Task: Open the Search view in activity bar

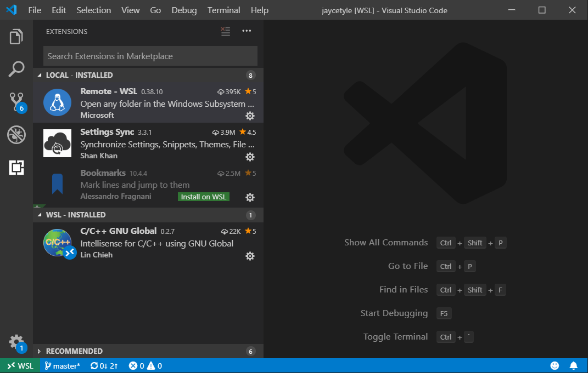Action: click(x=16, y=69)
